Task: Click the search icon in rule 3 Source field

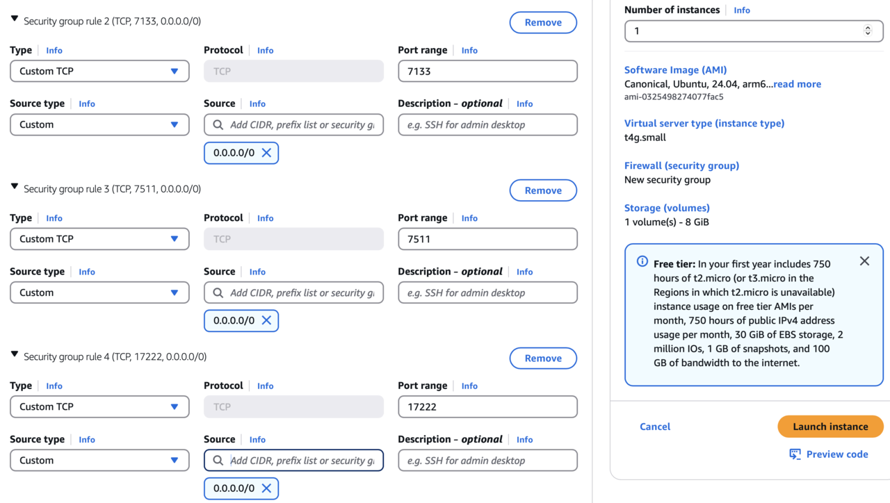Action: [218, 293]
